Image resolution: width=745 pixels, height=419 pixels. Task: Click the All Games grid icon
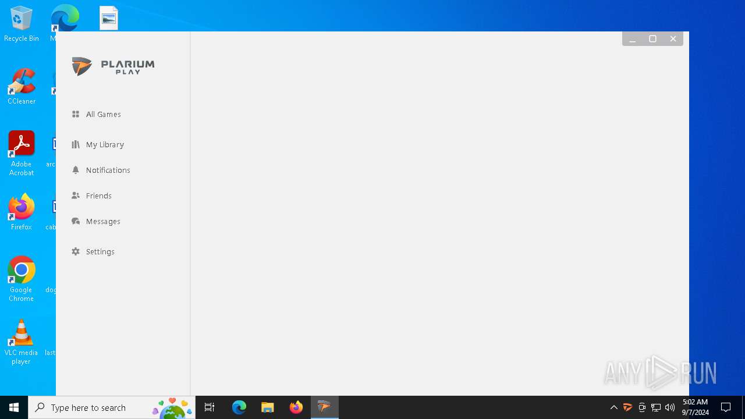click(76, 114)
